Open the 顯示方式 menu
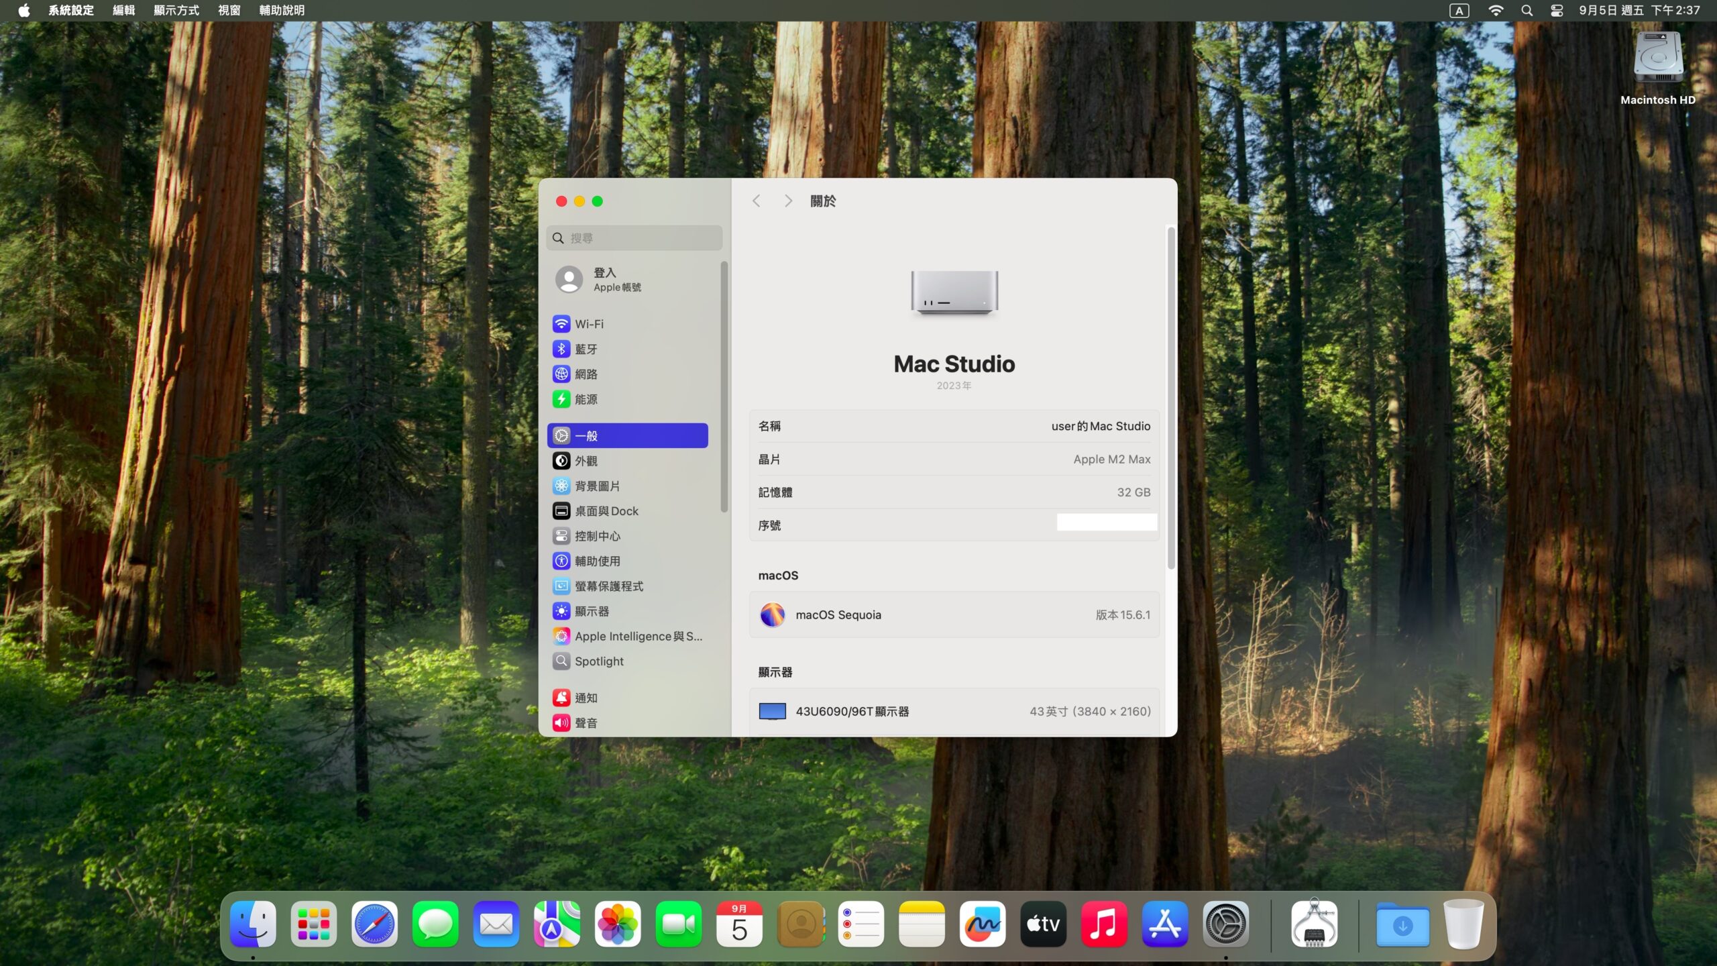 click(x=176, y=10)
